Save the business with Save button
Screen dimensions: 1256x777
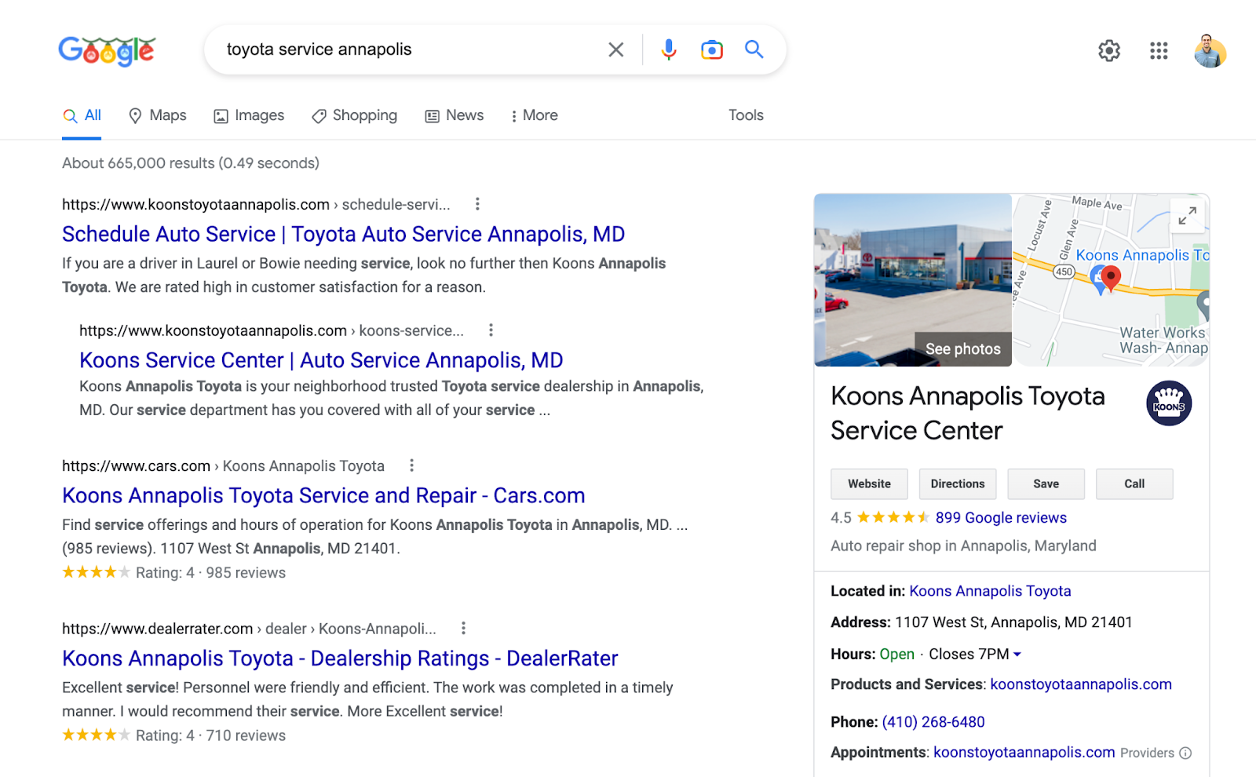1046,484
